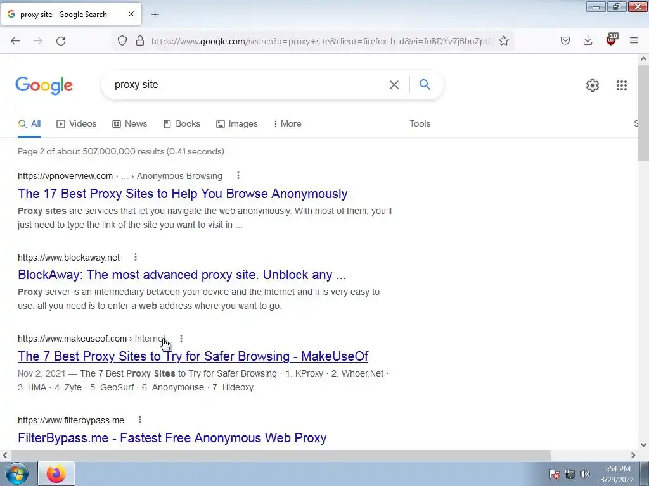649x486 pixels.
Task: Open The 7 Best Proxy Sites MakeUseOf link
Action: [x=193, y=356]
